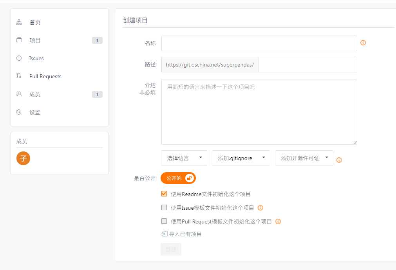Check 使用Pull Request模板文件初始化这个项目 checkbox
This screenshot has width=396, height=270.
[x=164, y=221]
